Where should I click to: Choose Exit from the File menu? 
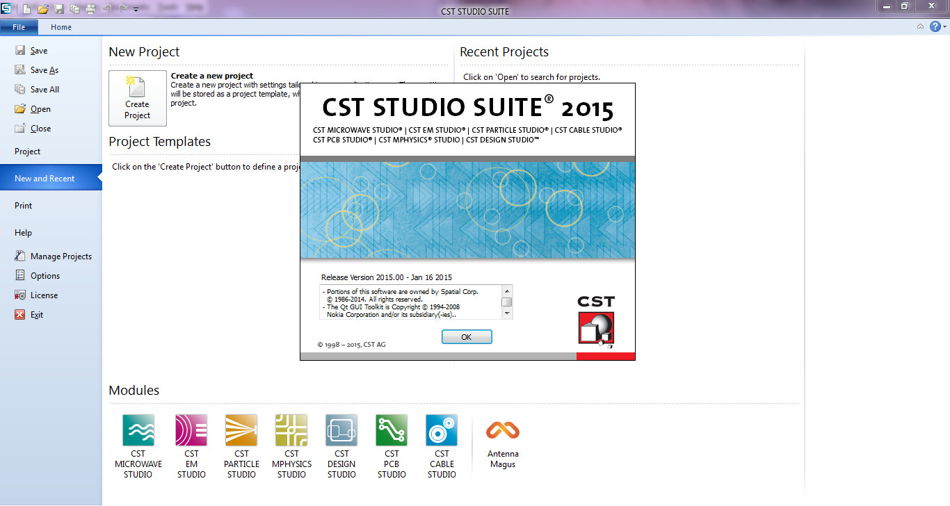tap(30, 315)
